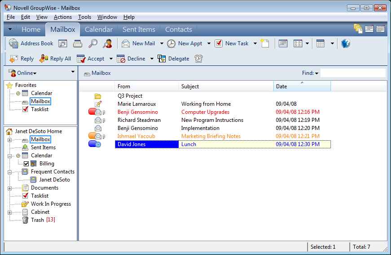Sort by the Subject column header
The width and height of the screenshot is (391, 255).
(226, 86)
